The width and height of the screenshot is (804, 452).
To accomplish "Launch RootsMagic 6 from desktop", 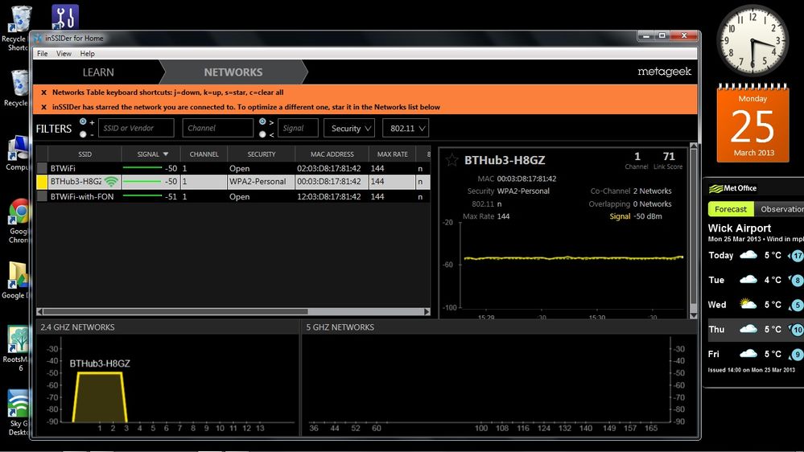I will [x=18, y=348].
